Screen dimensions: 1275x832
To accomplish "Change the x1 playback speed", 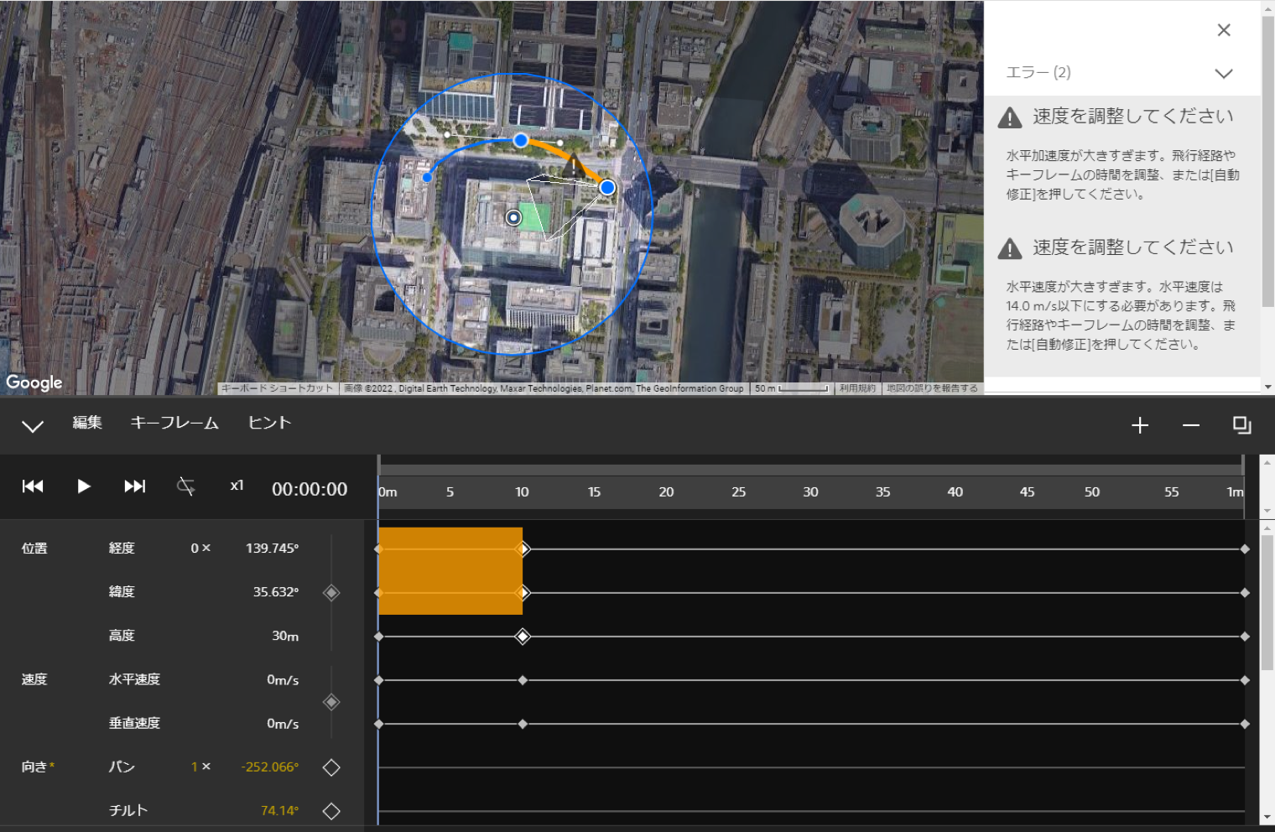I will [237, 486].
